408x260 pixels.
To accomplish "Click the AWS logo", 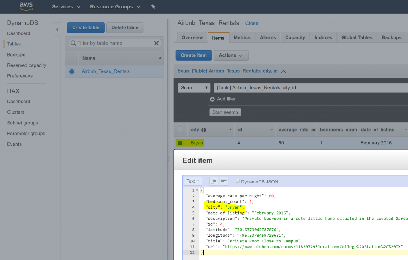I will click(x=26, y=6).
